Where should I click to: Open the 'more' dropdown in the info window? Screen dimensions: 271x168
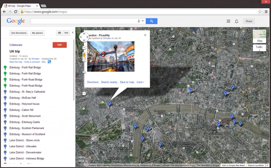[140, 82]
